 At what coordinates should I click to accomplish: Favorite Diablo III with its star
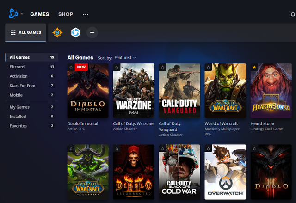(x=254, y=148)
